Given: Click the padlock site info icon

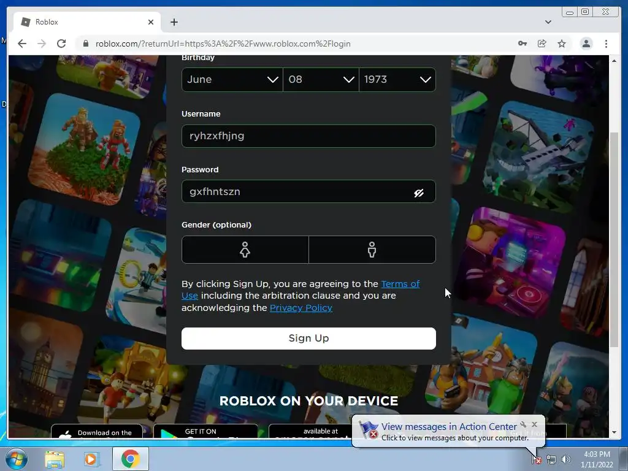Looking at the screenshot, I should point(85,44).
